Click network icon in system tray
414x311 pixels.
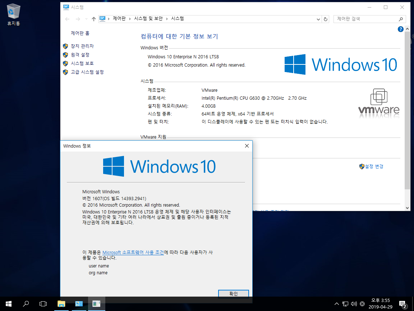pos(345,304)
